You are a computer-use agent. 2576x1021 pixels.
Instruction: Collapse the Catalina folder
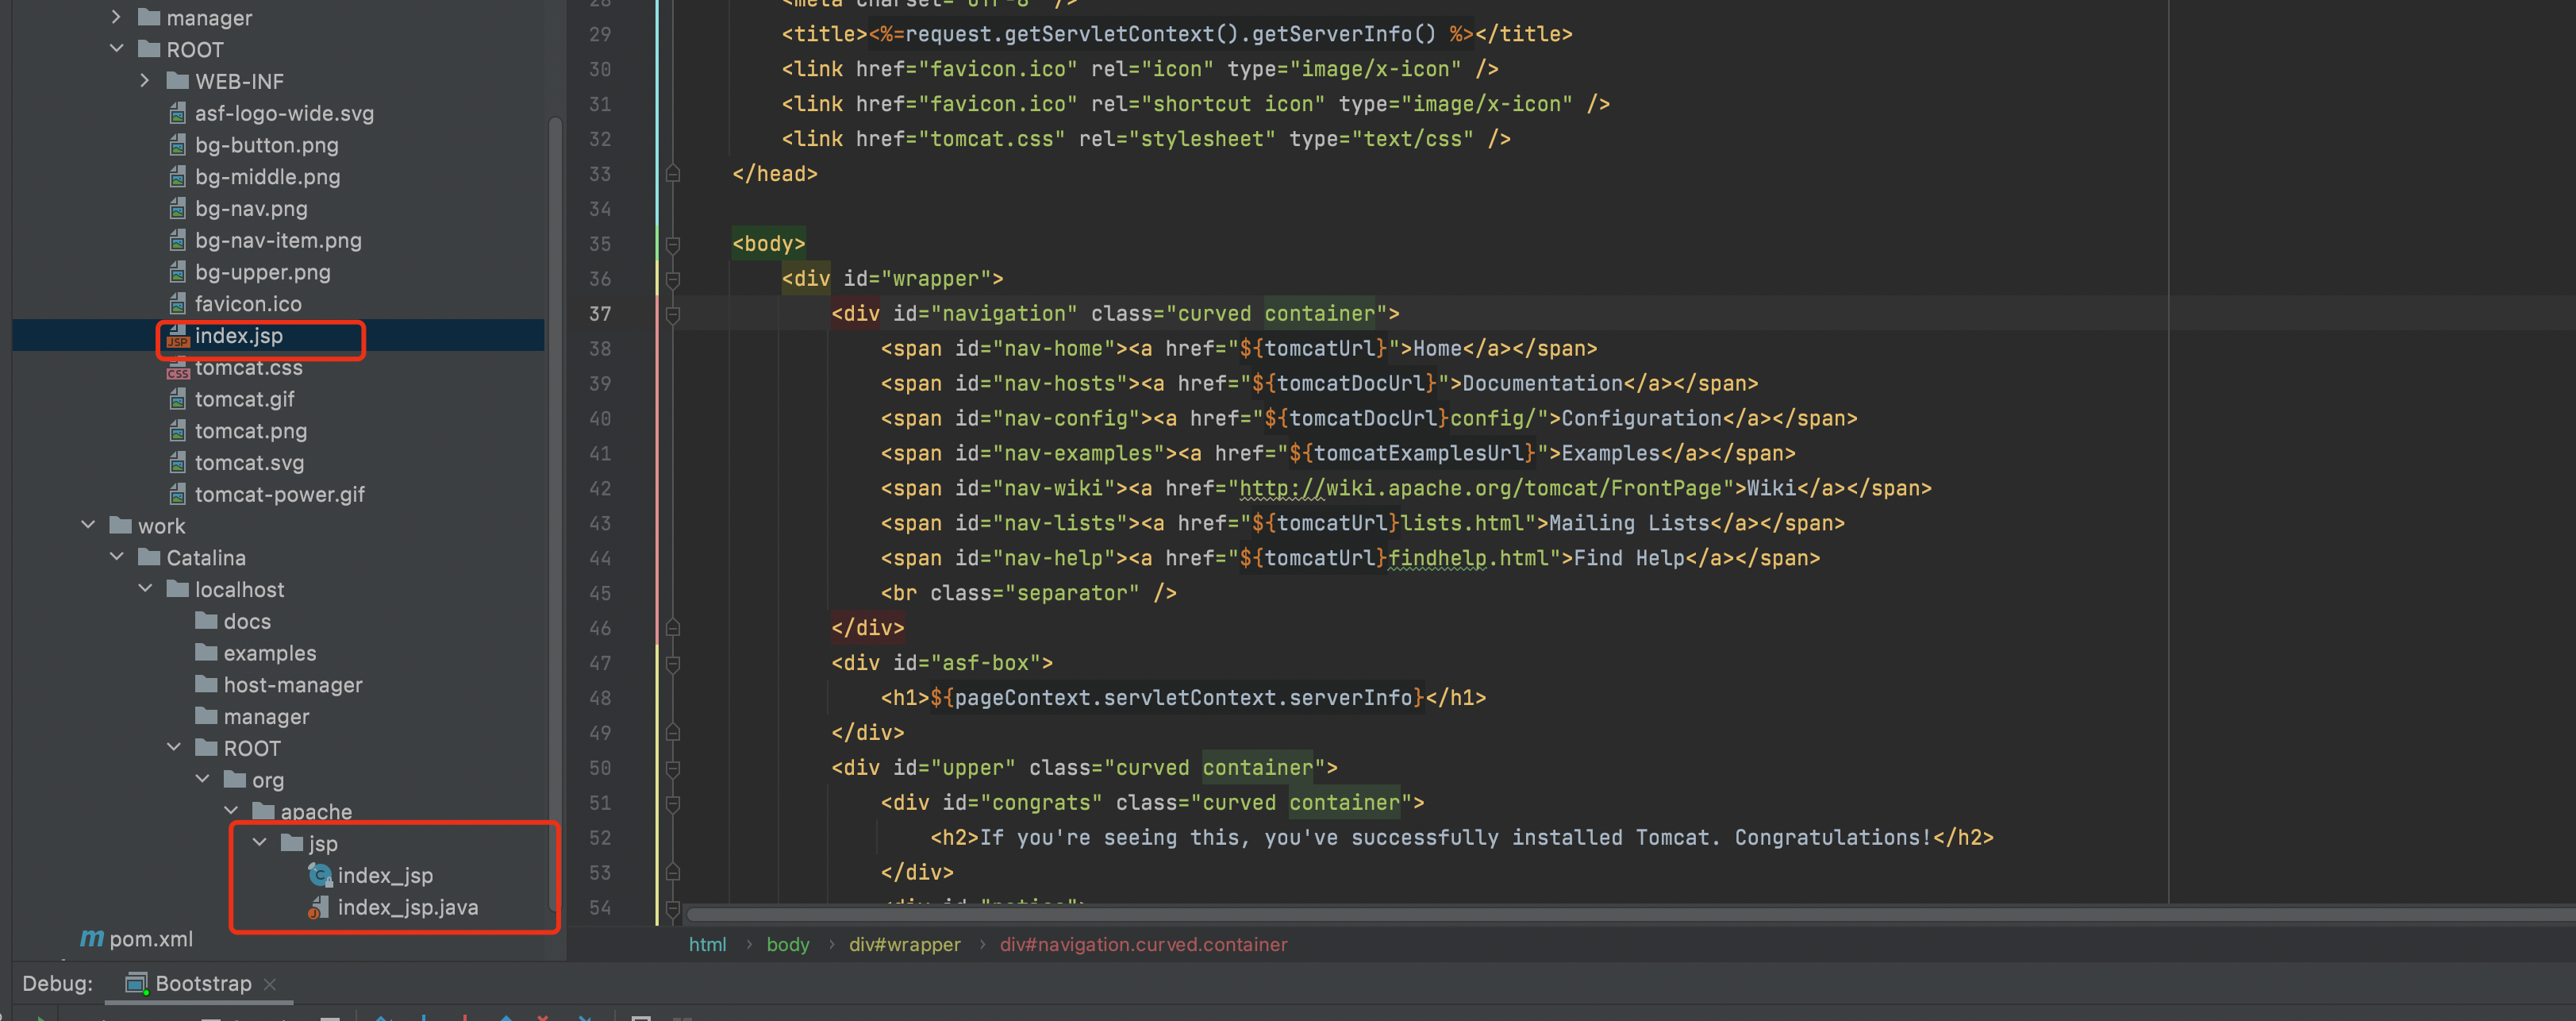(116, 557)
